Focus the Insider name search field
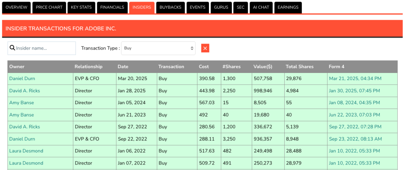 click(x=42, y=48)
